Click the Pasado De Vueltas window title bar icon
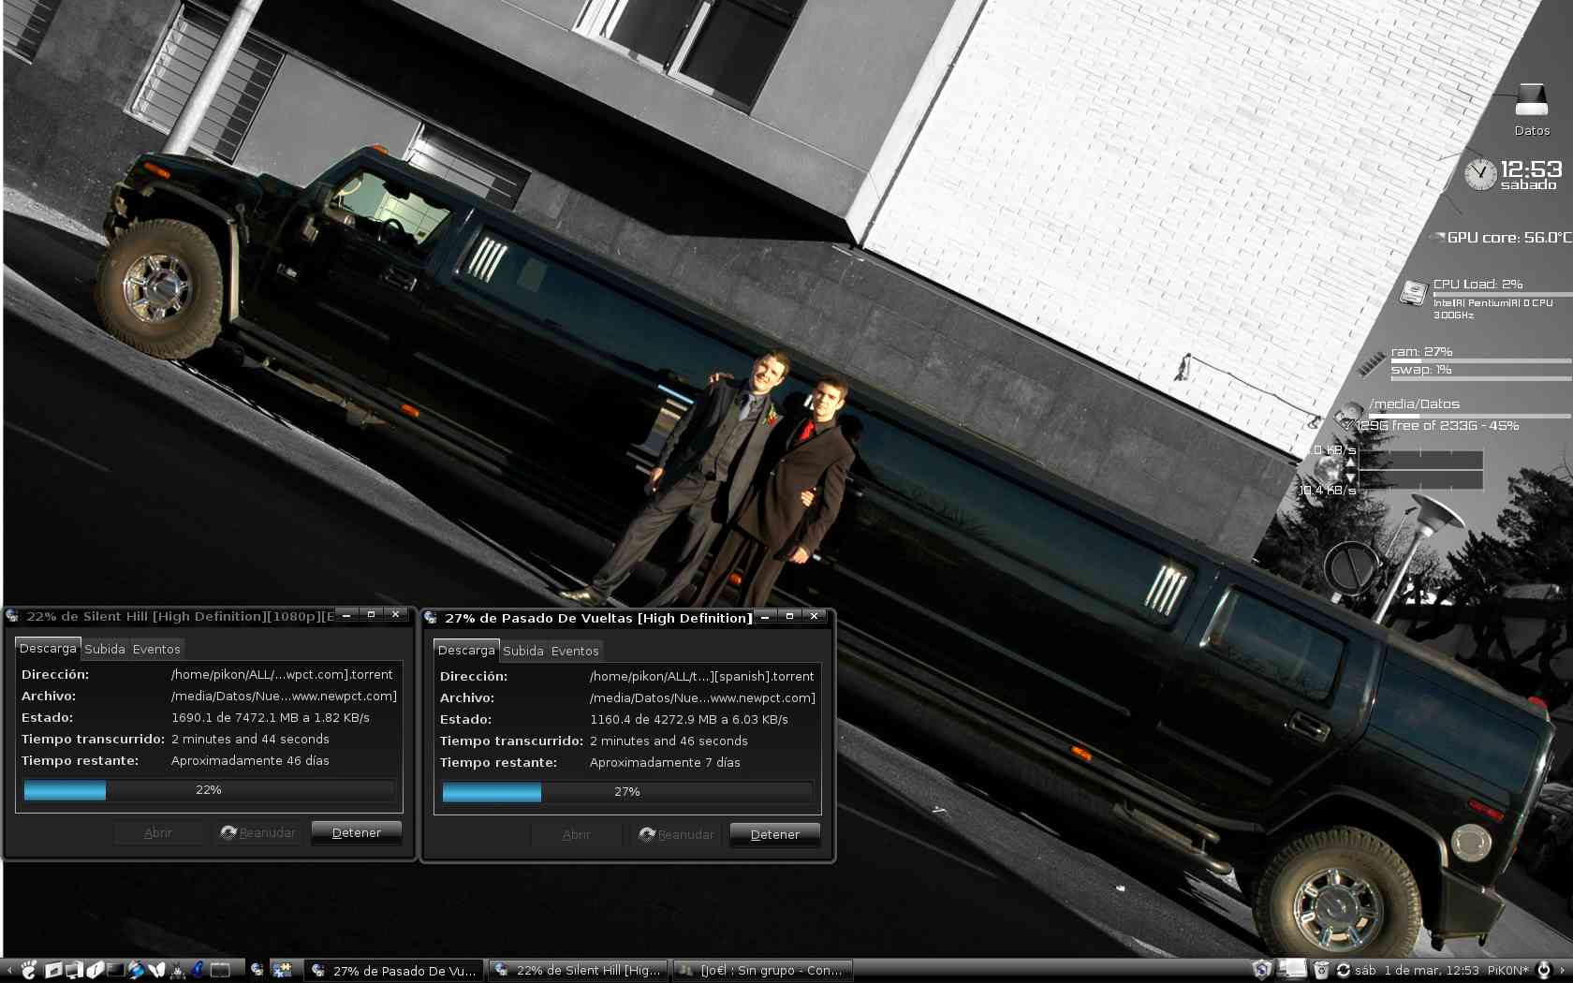 tap(431, 618)
